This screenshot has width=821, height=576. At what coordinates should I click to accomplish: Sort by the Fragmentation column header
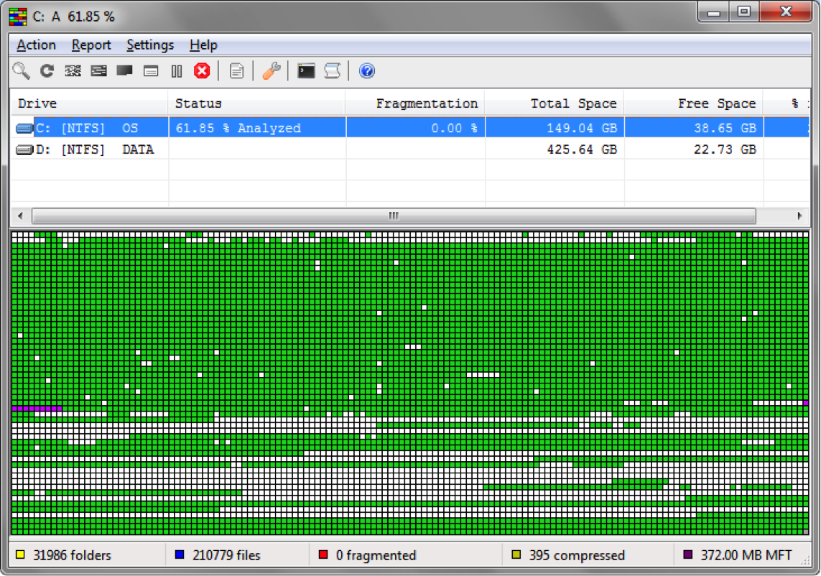[x=415, y=103]
